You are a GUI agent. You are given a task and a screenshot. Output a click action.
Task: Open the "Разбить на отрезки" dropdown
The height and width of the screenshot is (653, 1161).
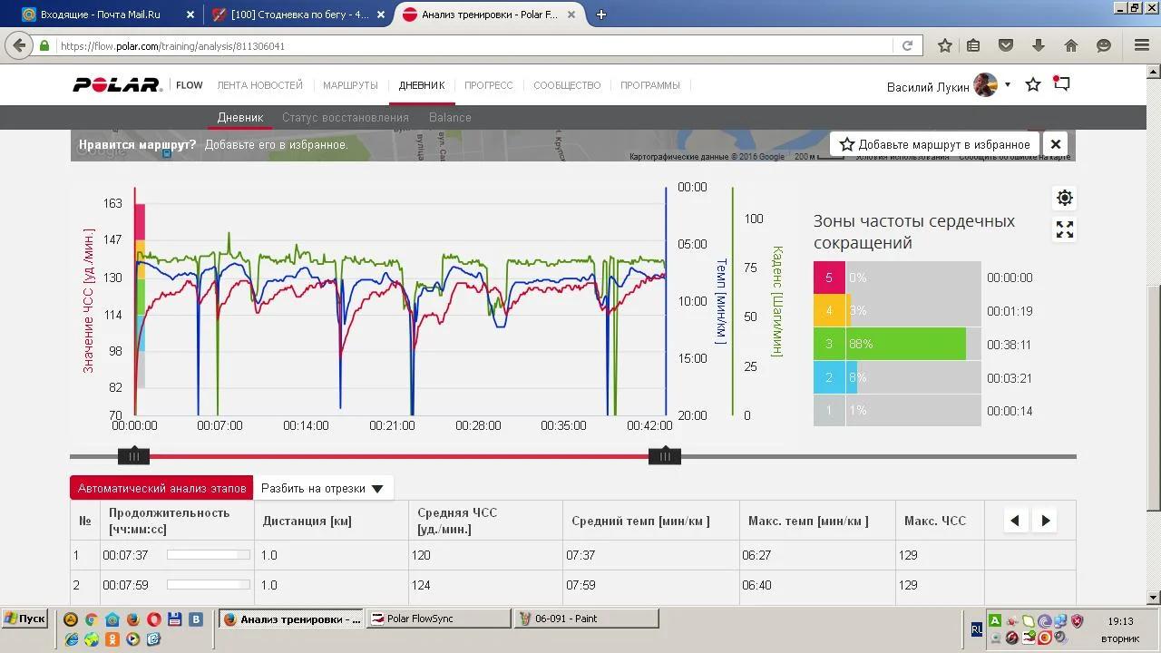(323, 488)
